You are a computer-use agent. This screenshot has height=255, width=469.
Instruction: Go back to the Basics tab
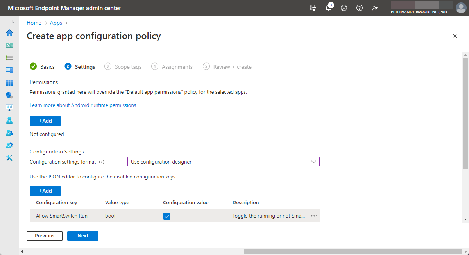pos(47,66)
